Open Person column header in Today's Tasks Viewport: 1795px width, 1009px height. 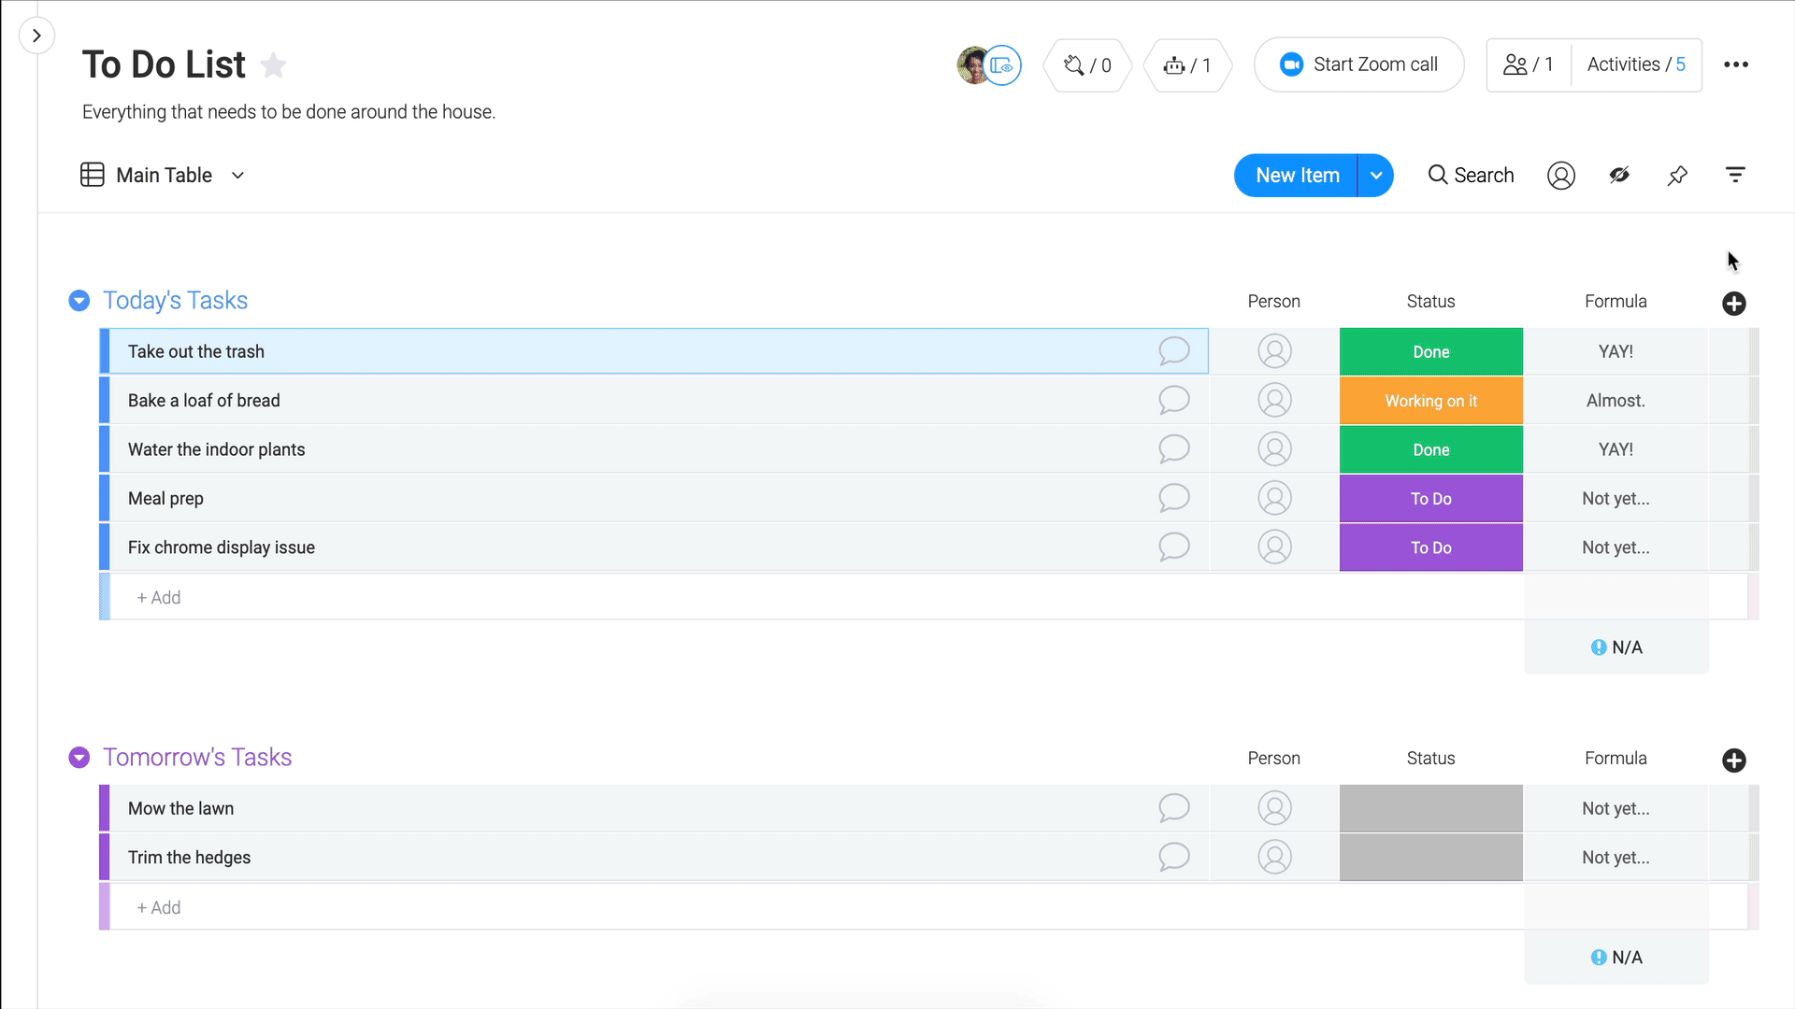[x=1273, y=302]
